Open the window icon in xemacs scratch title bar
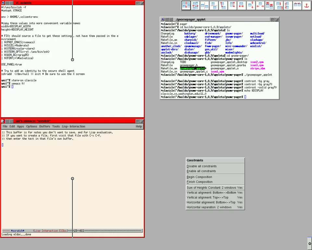This screenshot has height=250, width=312. [x=3, y=121]
